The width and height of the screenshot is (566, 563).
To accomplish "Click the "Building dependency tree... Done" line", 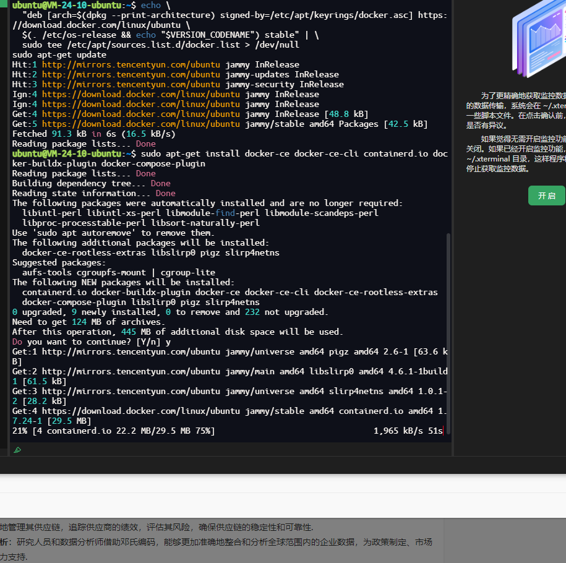I will (x=92, y=184).
